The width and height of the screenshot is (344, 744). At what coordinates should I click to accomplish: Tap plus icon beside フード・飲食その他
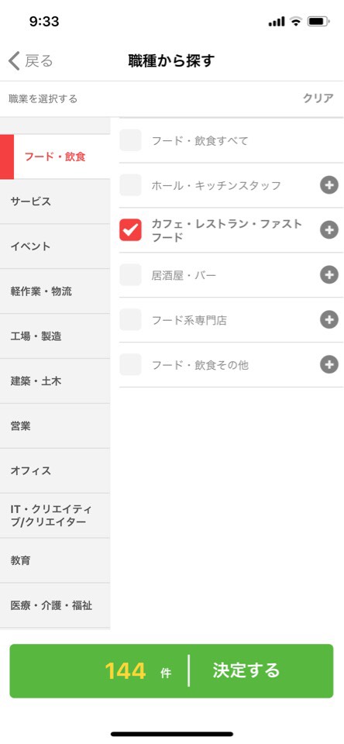point(329,364)
